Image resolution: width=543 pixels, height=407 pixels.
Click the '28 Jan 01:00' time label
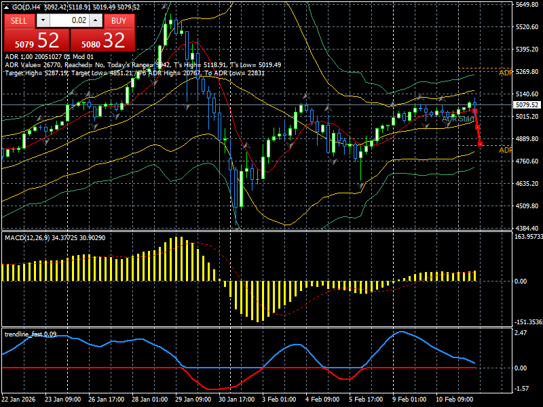tap(149, 399)
